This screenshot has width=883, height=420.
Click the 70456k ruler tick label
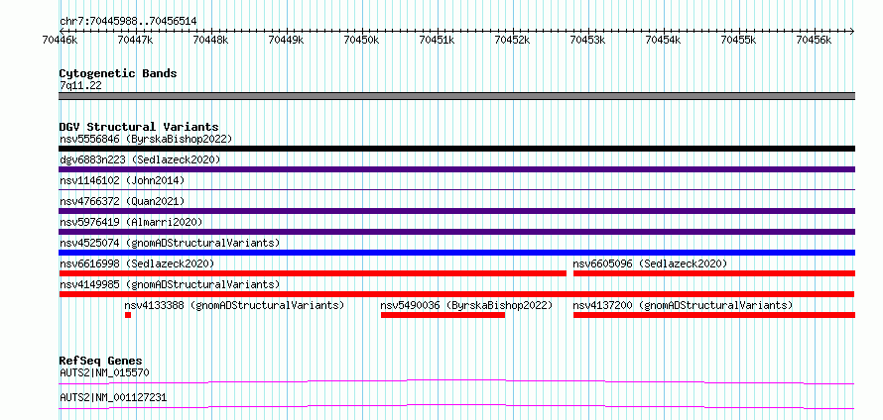(815, 40)
